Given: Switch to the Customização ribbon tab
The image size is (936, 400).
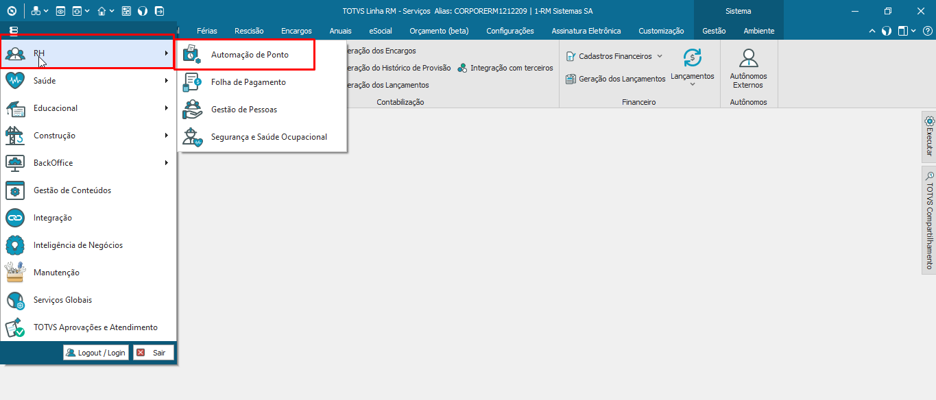Looking at the screenshot, I should pyautogui.click(x=661, y=31).
